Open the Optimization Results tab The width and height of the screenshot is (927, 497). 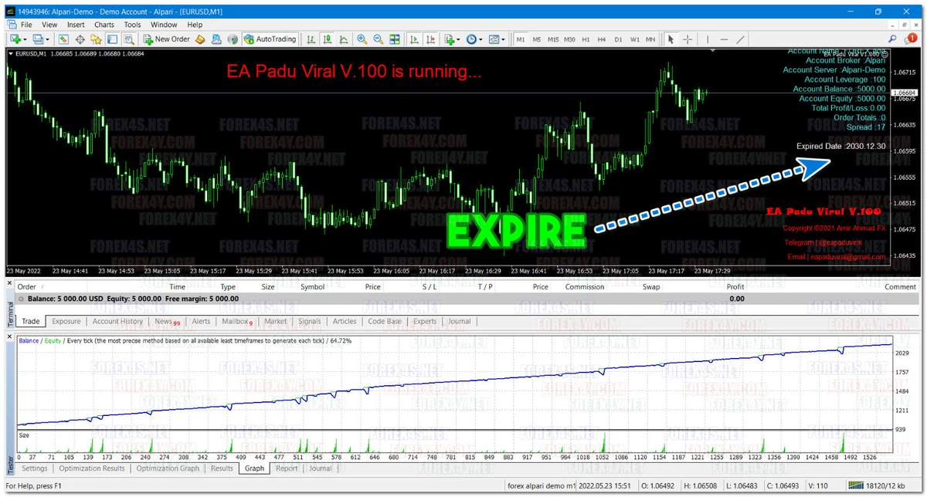[92, 468]
